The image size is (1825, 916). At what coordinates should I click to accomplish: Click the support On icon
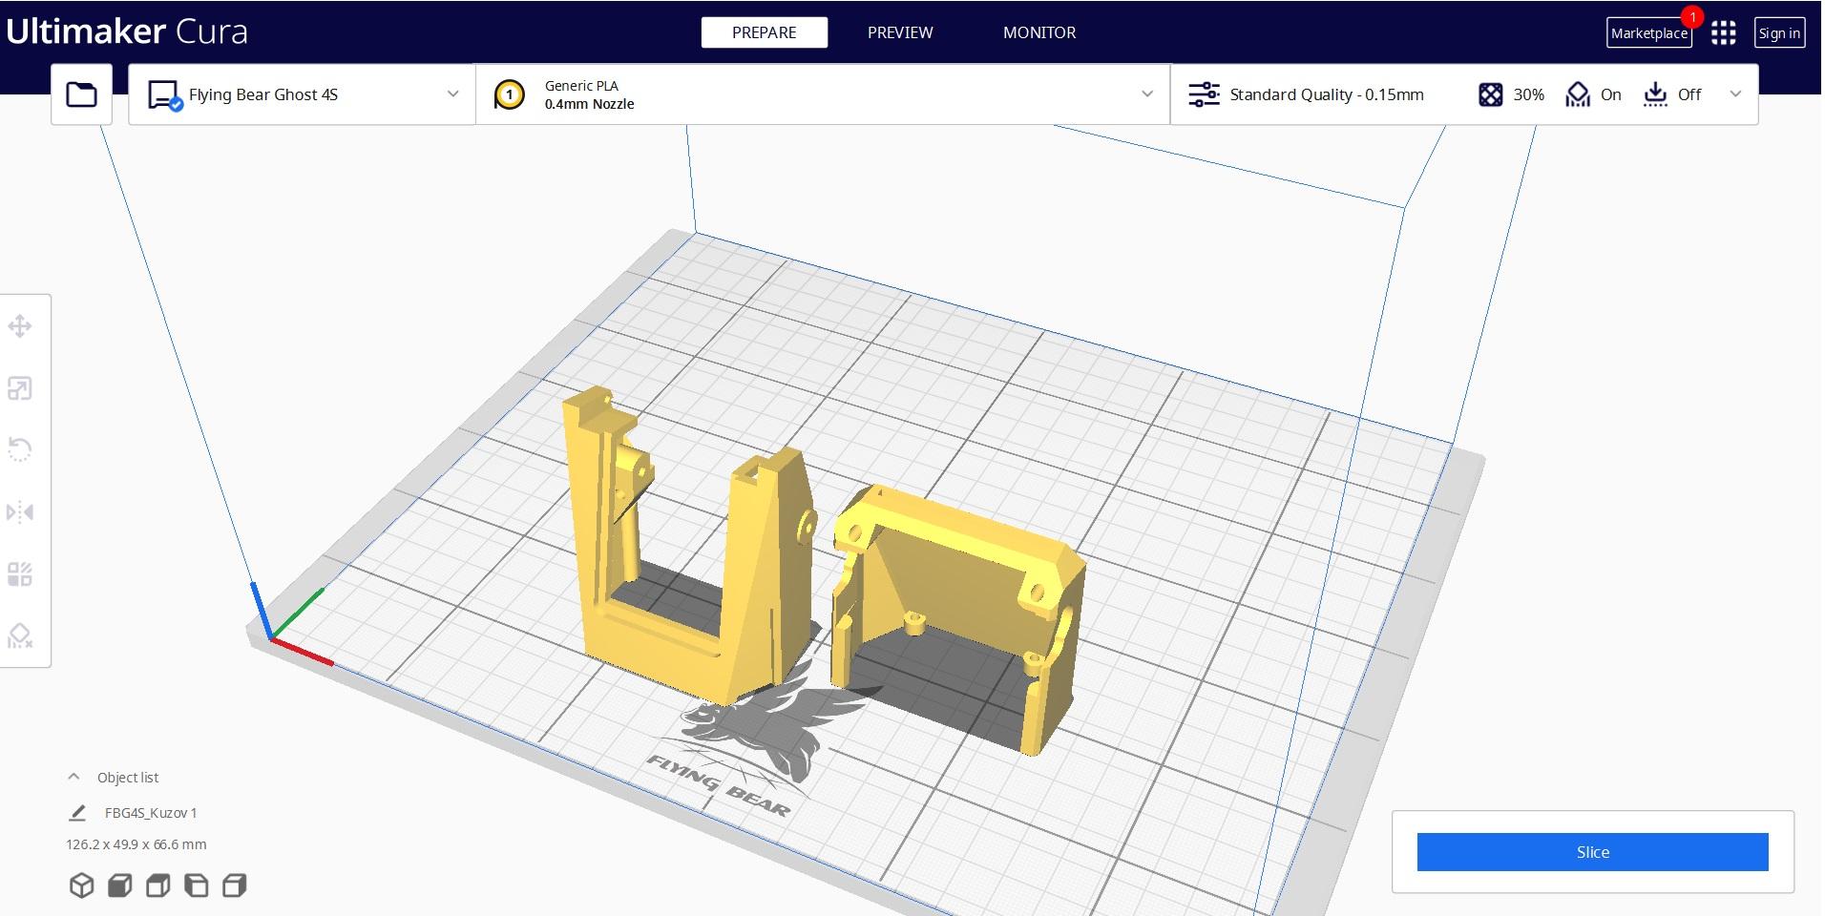[1578, 94]
